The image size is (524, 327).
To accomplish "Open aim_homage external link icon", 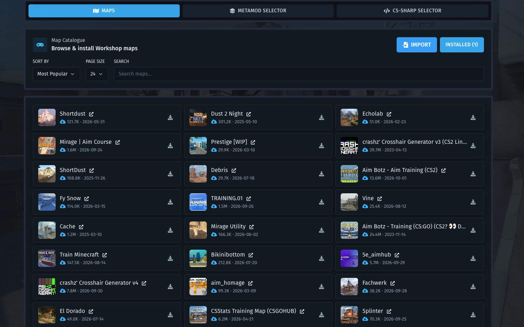I will [x=250, y=283].
